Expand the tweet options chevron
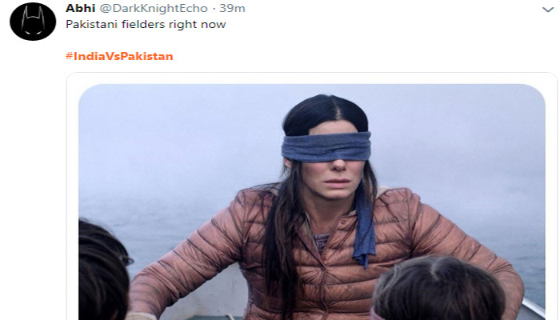The image size is (560, 320). pos(548,10)
